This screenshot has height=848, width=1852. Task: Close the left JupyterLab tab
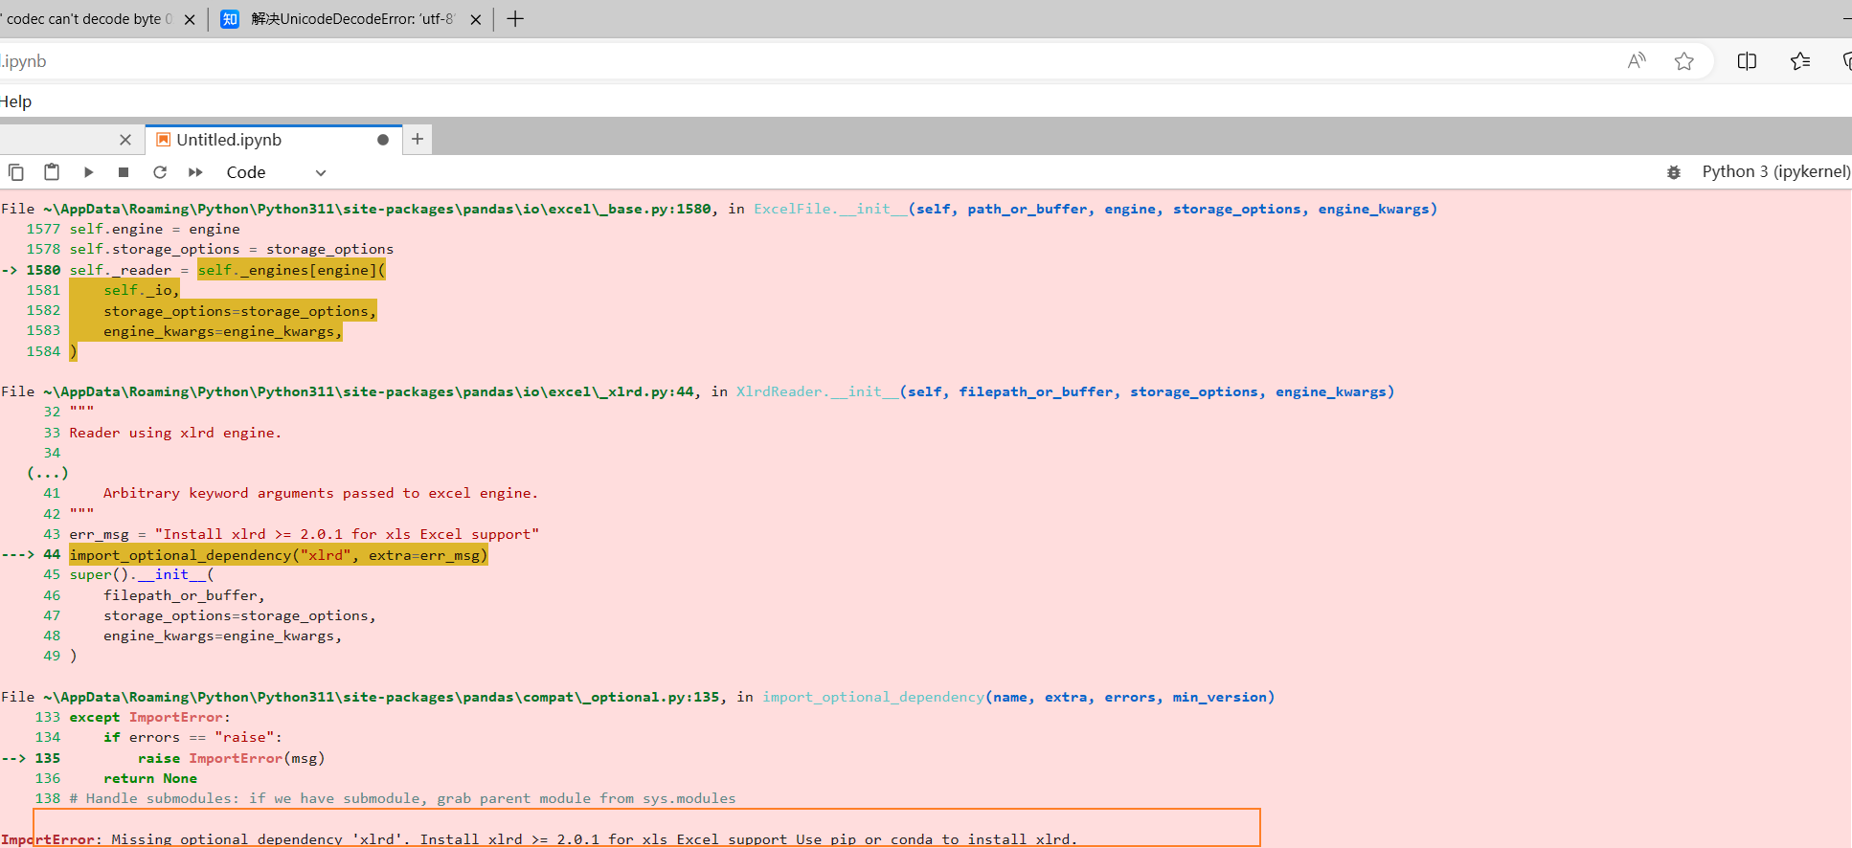(125, 140)
